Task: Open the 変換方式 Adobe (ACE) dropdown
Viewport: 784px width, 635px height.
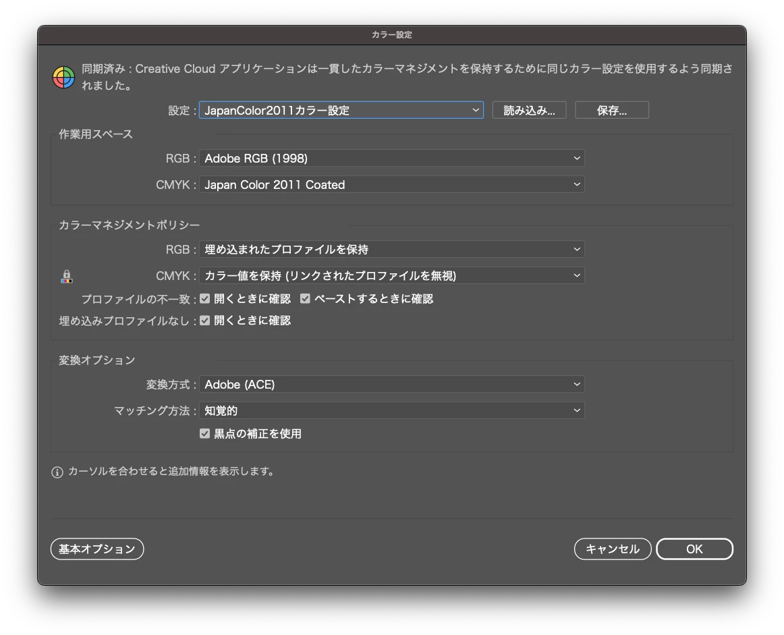Action: click(391, 384)
